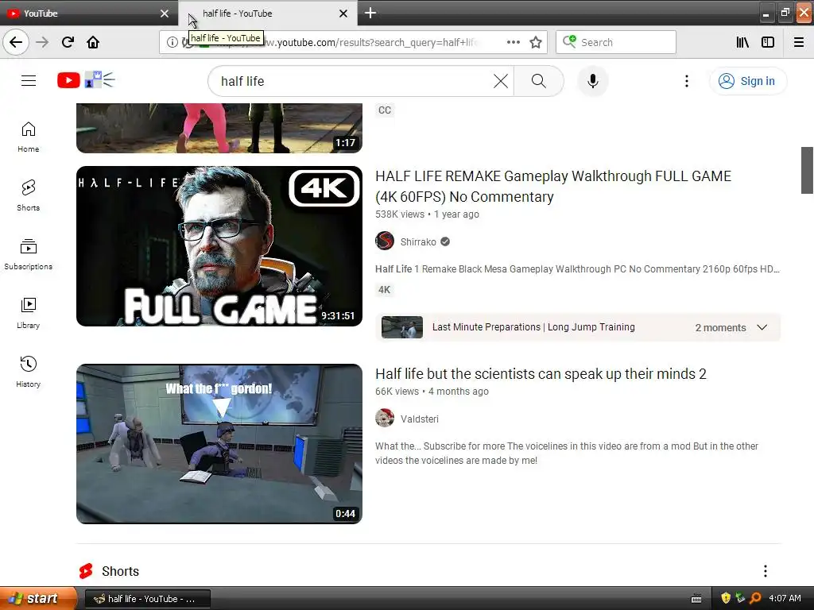Open Library in the YouTube sidebar
Viewport: 814px width, 610px height.
coord(28,313)
